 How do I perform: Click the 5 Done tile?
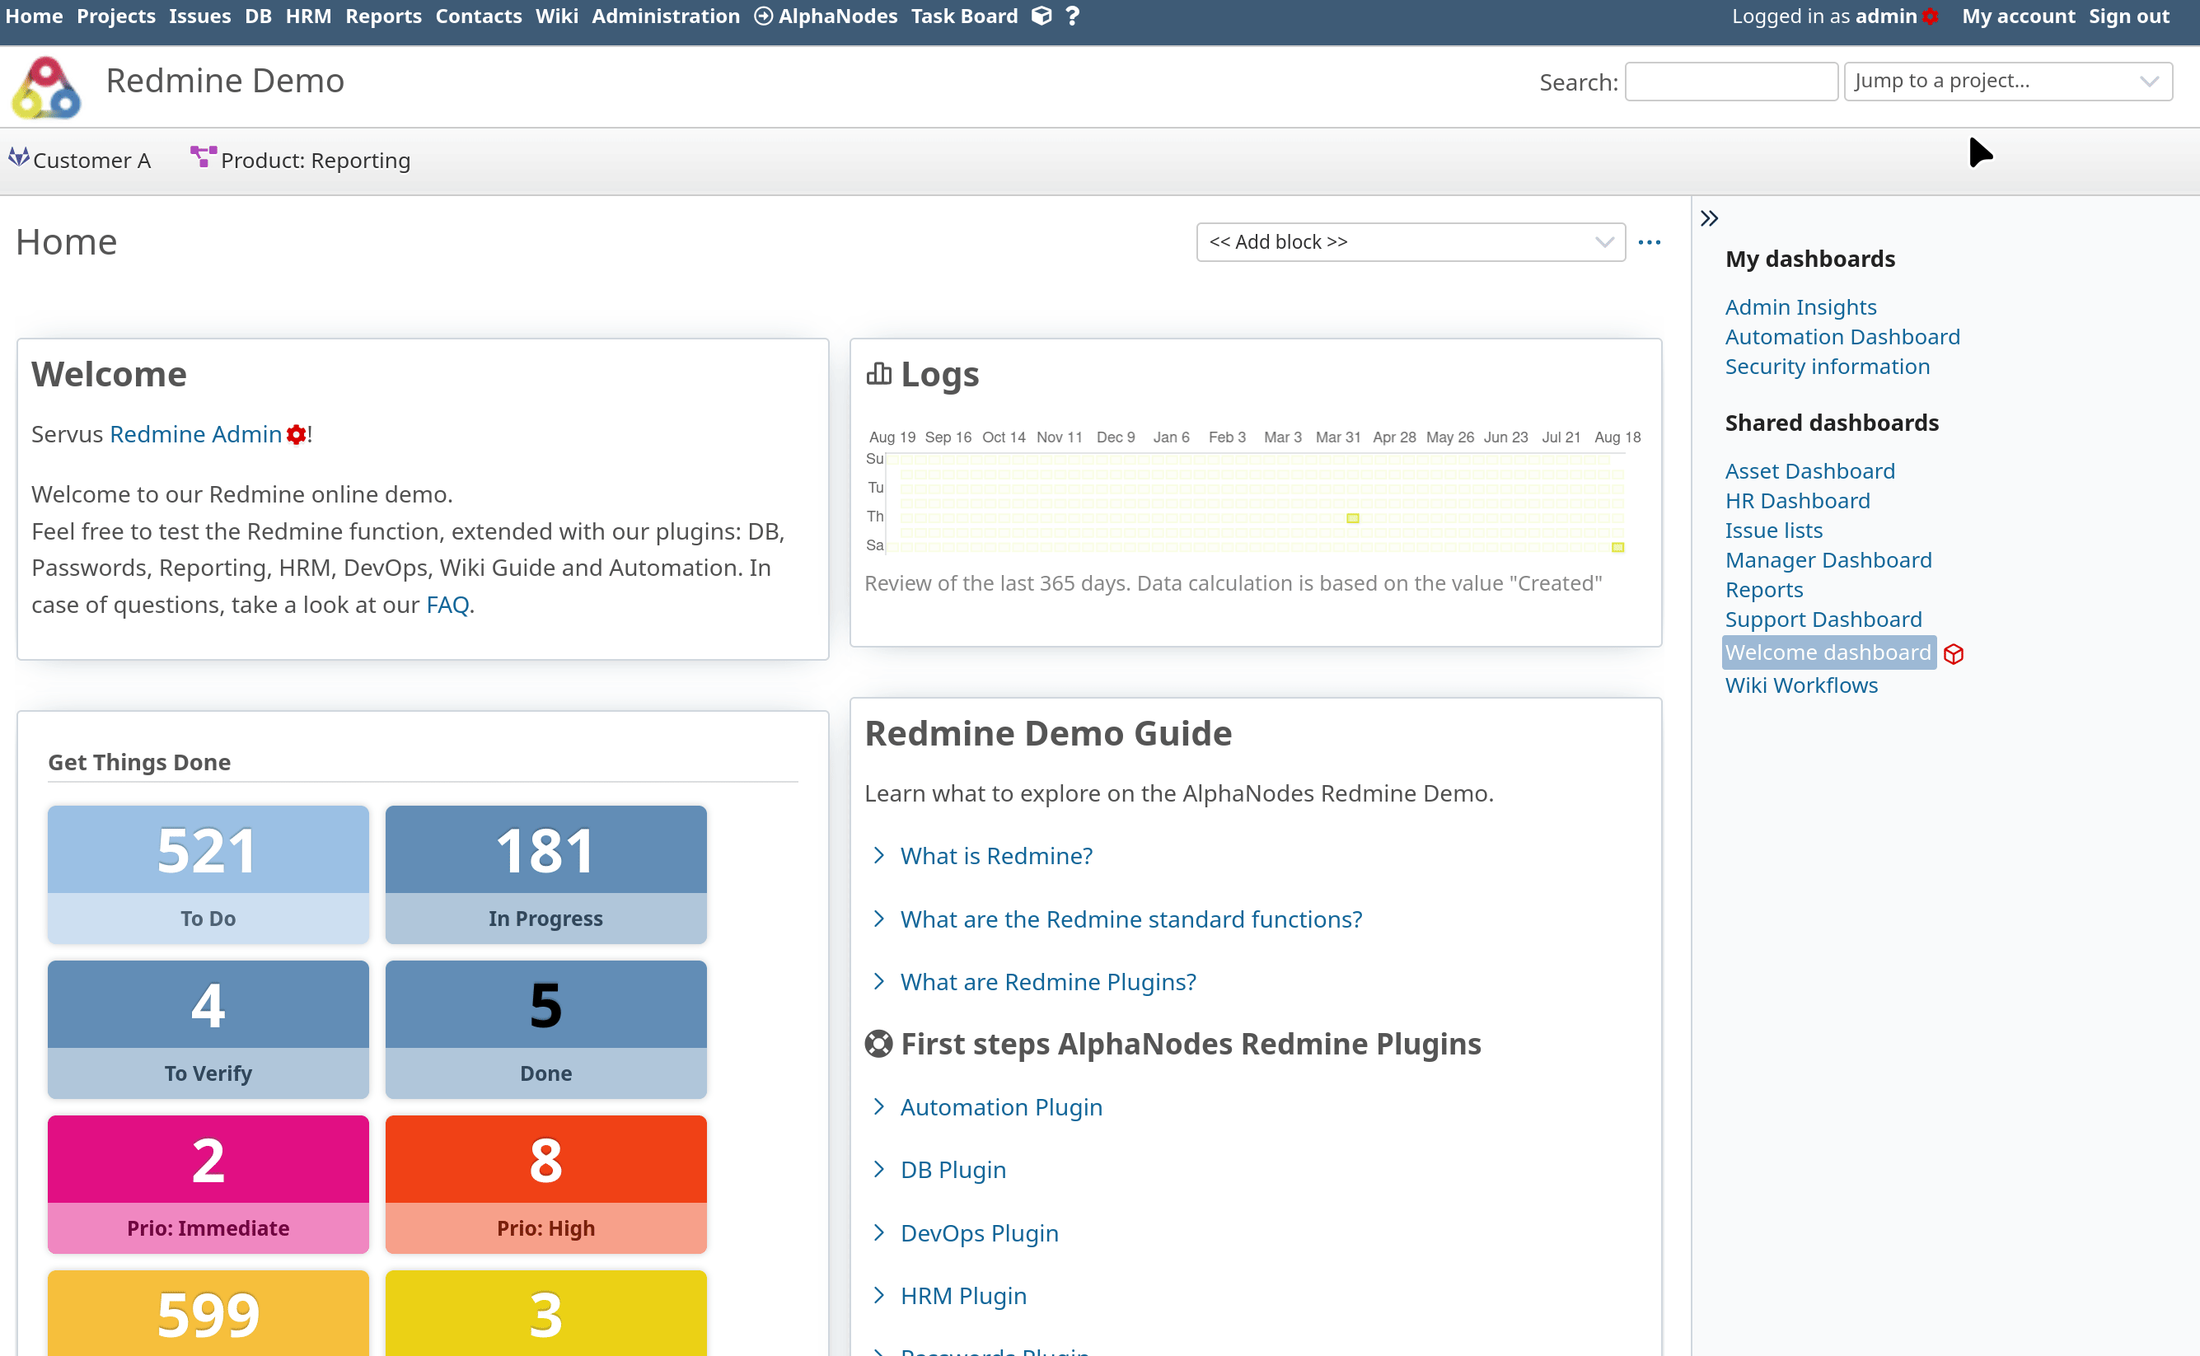[x=545, y=1030]
